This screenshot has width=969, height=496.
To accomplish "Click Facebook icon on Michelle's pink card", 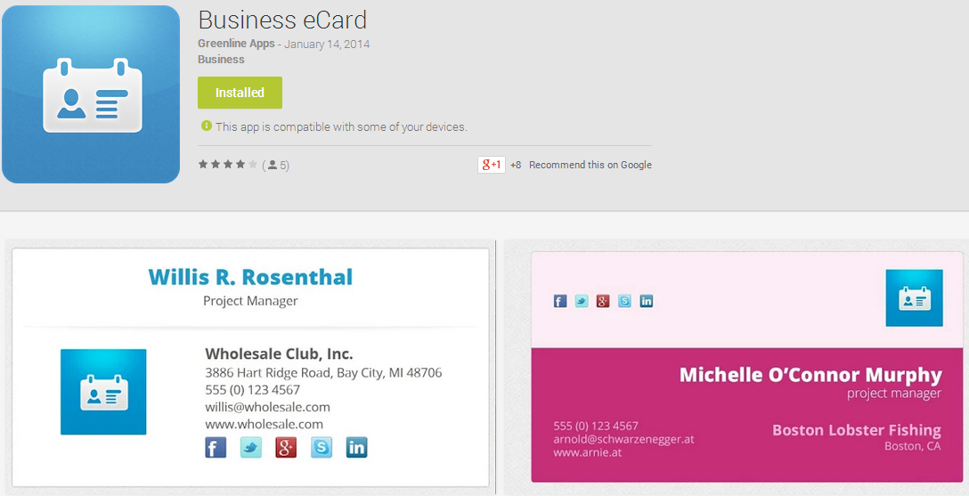I will coord(560,301).
